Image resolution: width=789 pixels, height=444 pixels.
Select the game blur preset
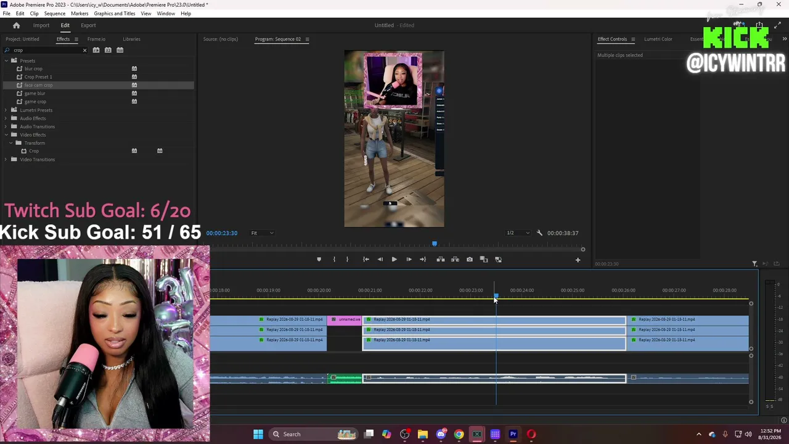click(35, 93)
